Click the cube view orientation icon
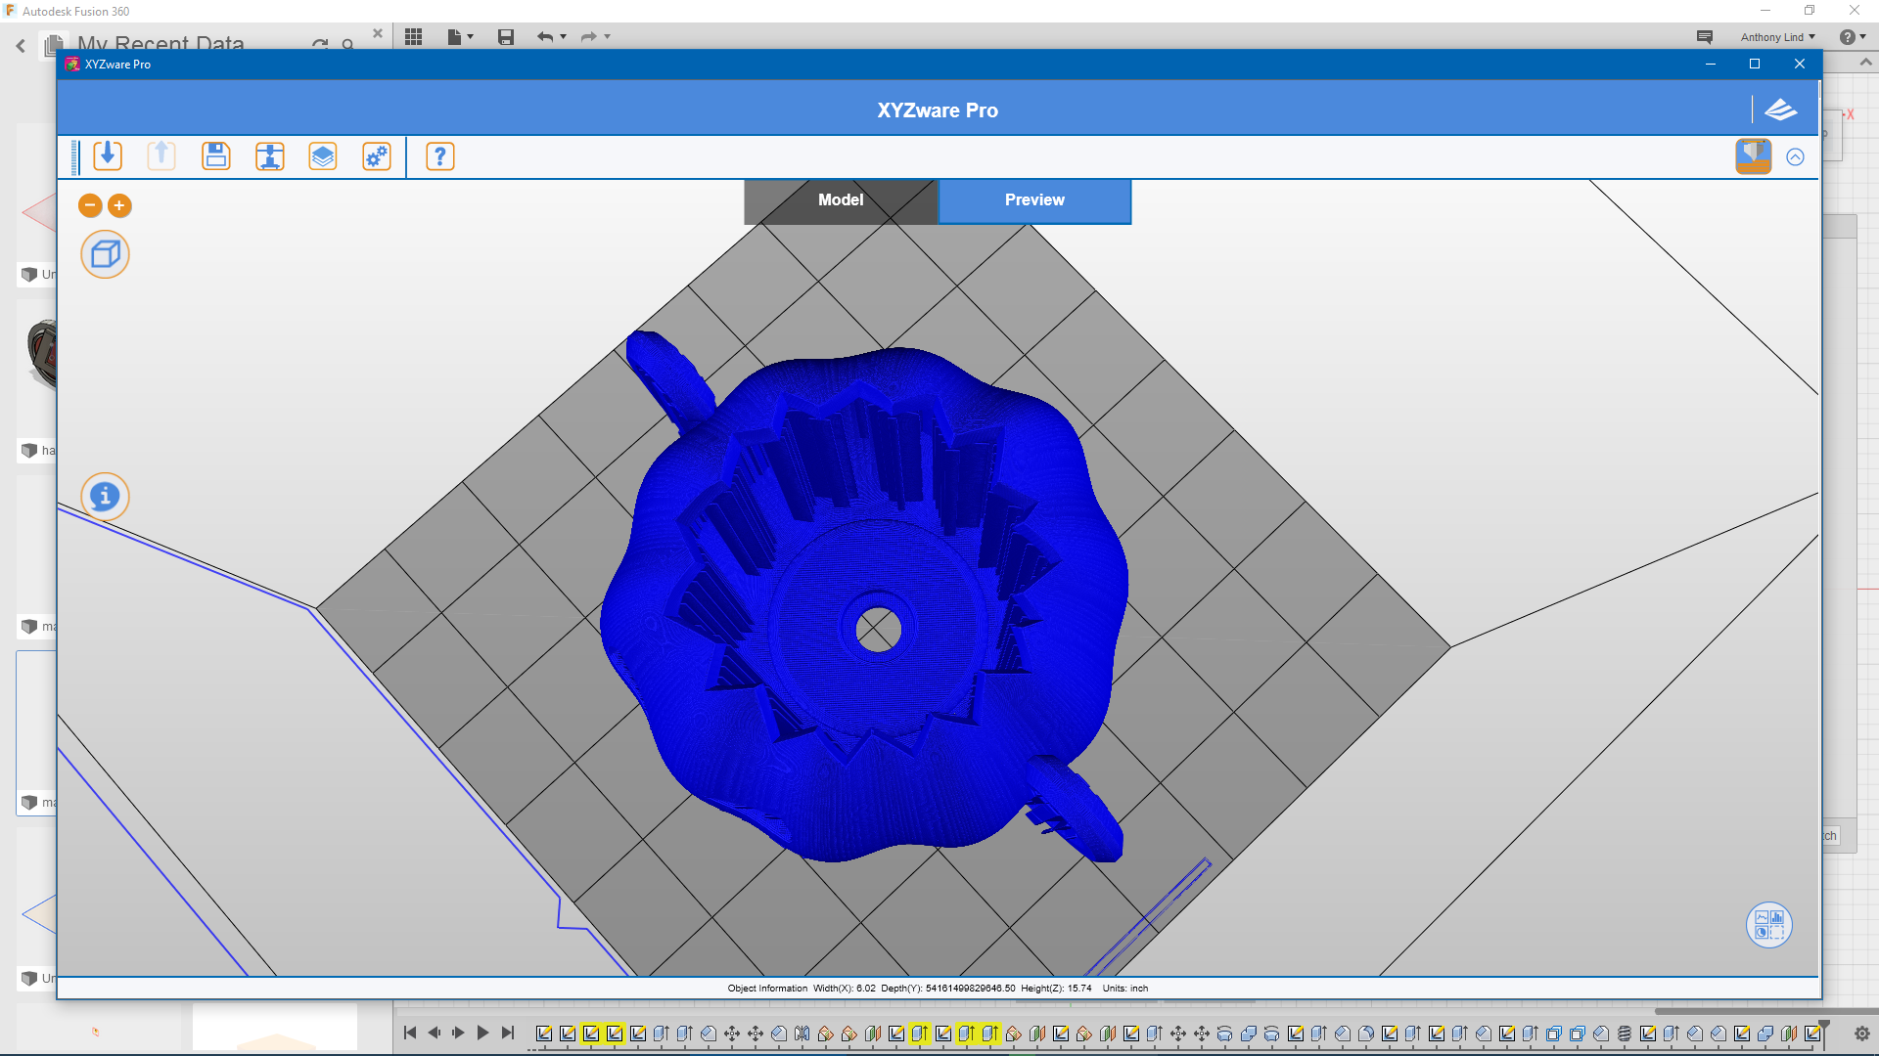The width and height of the screenshot is (1879, 1056). 105,255
